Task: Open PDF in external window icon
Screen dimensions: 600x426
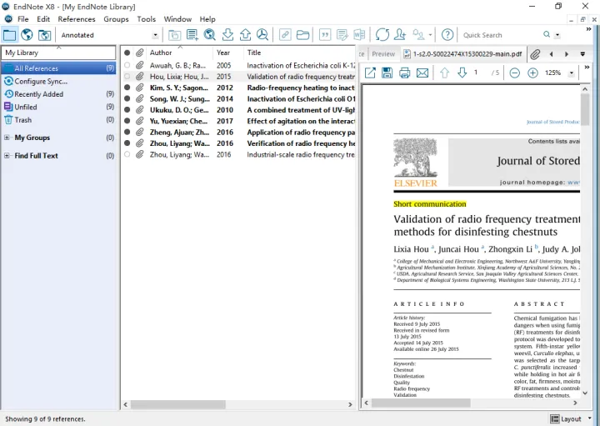Action: (x=370, y=73)
